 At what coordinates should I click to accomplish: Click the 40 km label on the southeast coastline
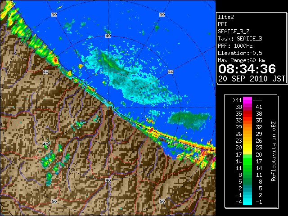(x=171, y=144)
